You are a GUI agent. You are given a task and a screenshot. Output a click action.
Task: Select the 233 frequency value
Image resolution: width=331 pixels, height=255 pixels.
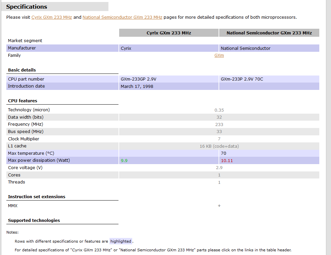click(x=219, y=125)
